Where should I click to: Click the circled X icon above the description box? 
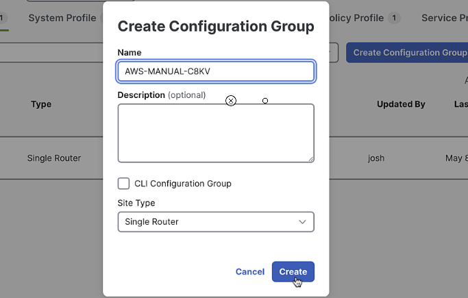(x=231, y=101)
